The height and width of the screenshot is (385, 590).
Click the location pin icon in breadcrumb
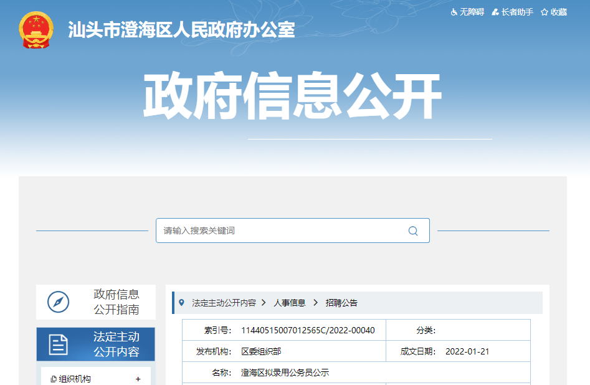coord(181,303)
